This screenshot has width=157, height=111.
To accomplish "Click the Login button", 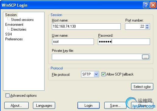I will coord(88,106).
